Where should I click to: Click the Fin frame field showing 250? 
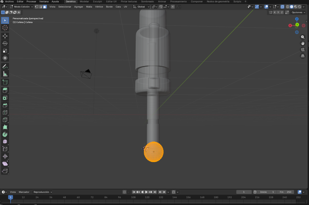tap(285, 192)
